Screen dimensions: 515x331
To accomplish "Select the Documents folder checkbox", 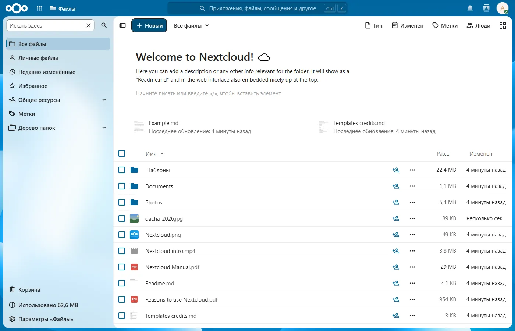I will [x=122, y=186].
